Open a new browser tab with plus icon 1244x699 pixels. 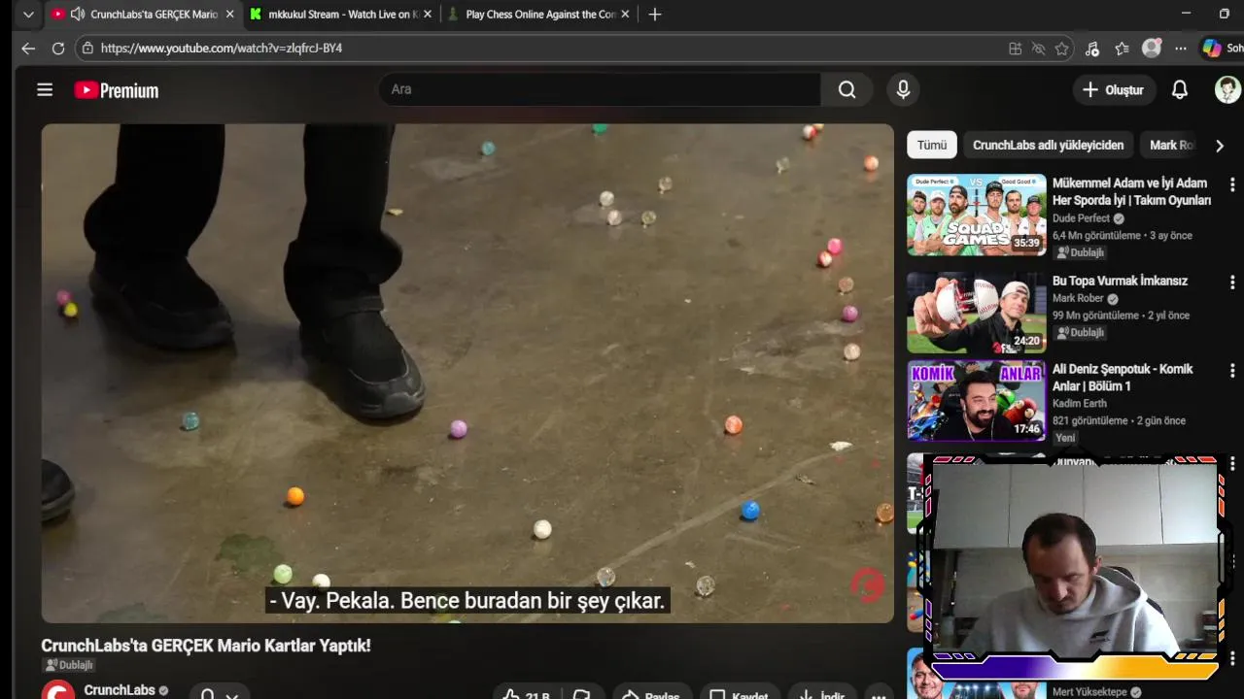point(655,15)
